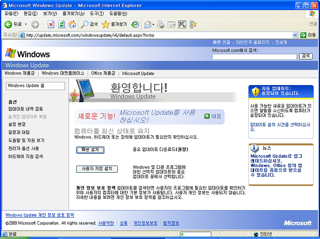Click the Back arrow button

(8, 24)
